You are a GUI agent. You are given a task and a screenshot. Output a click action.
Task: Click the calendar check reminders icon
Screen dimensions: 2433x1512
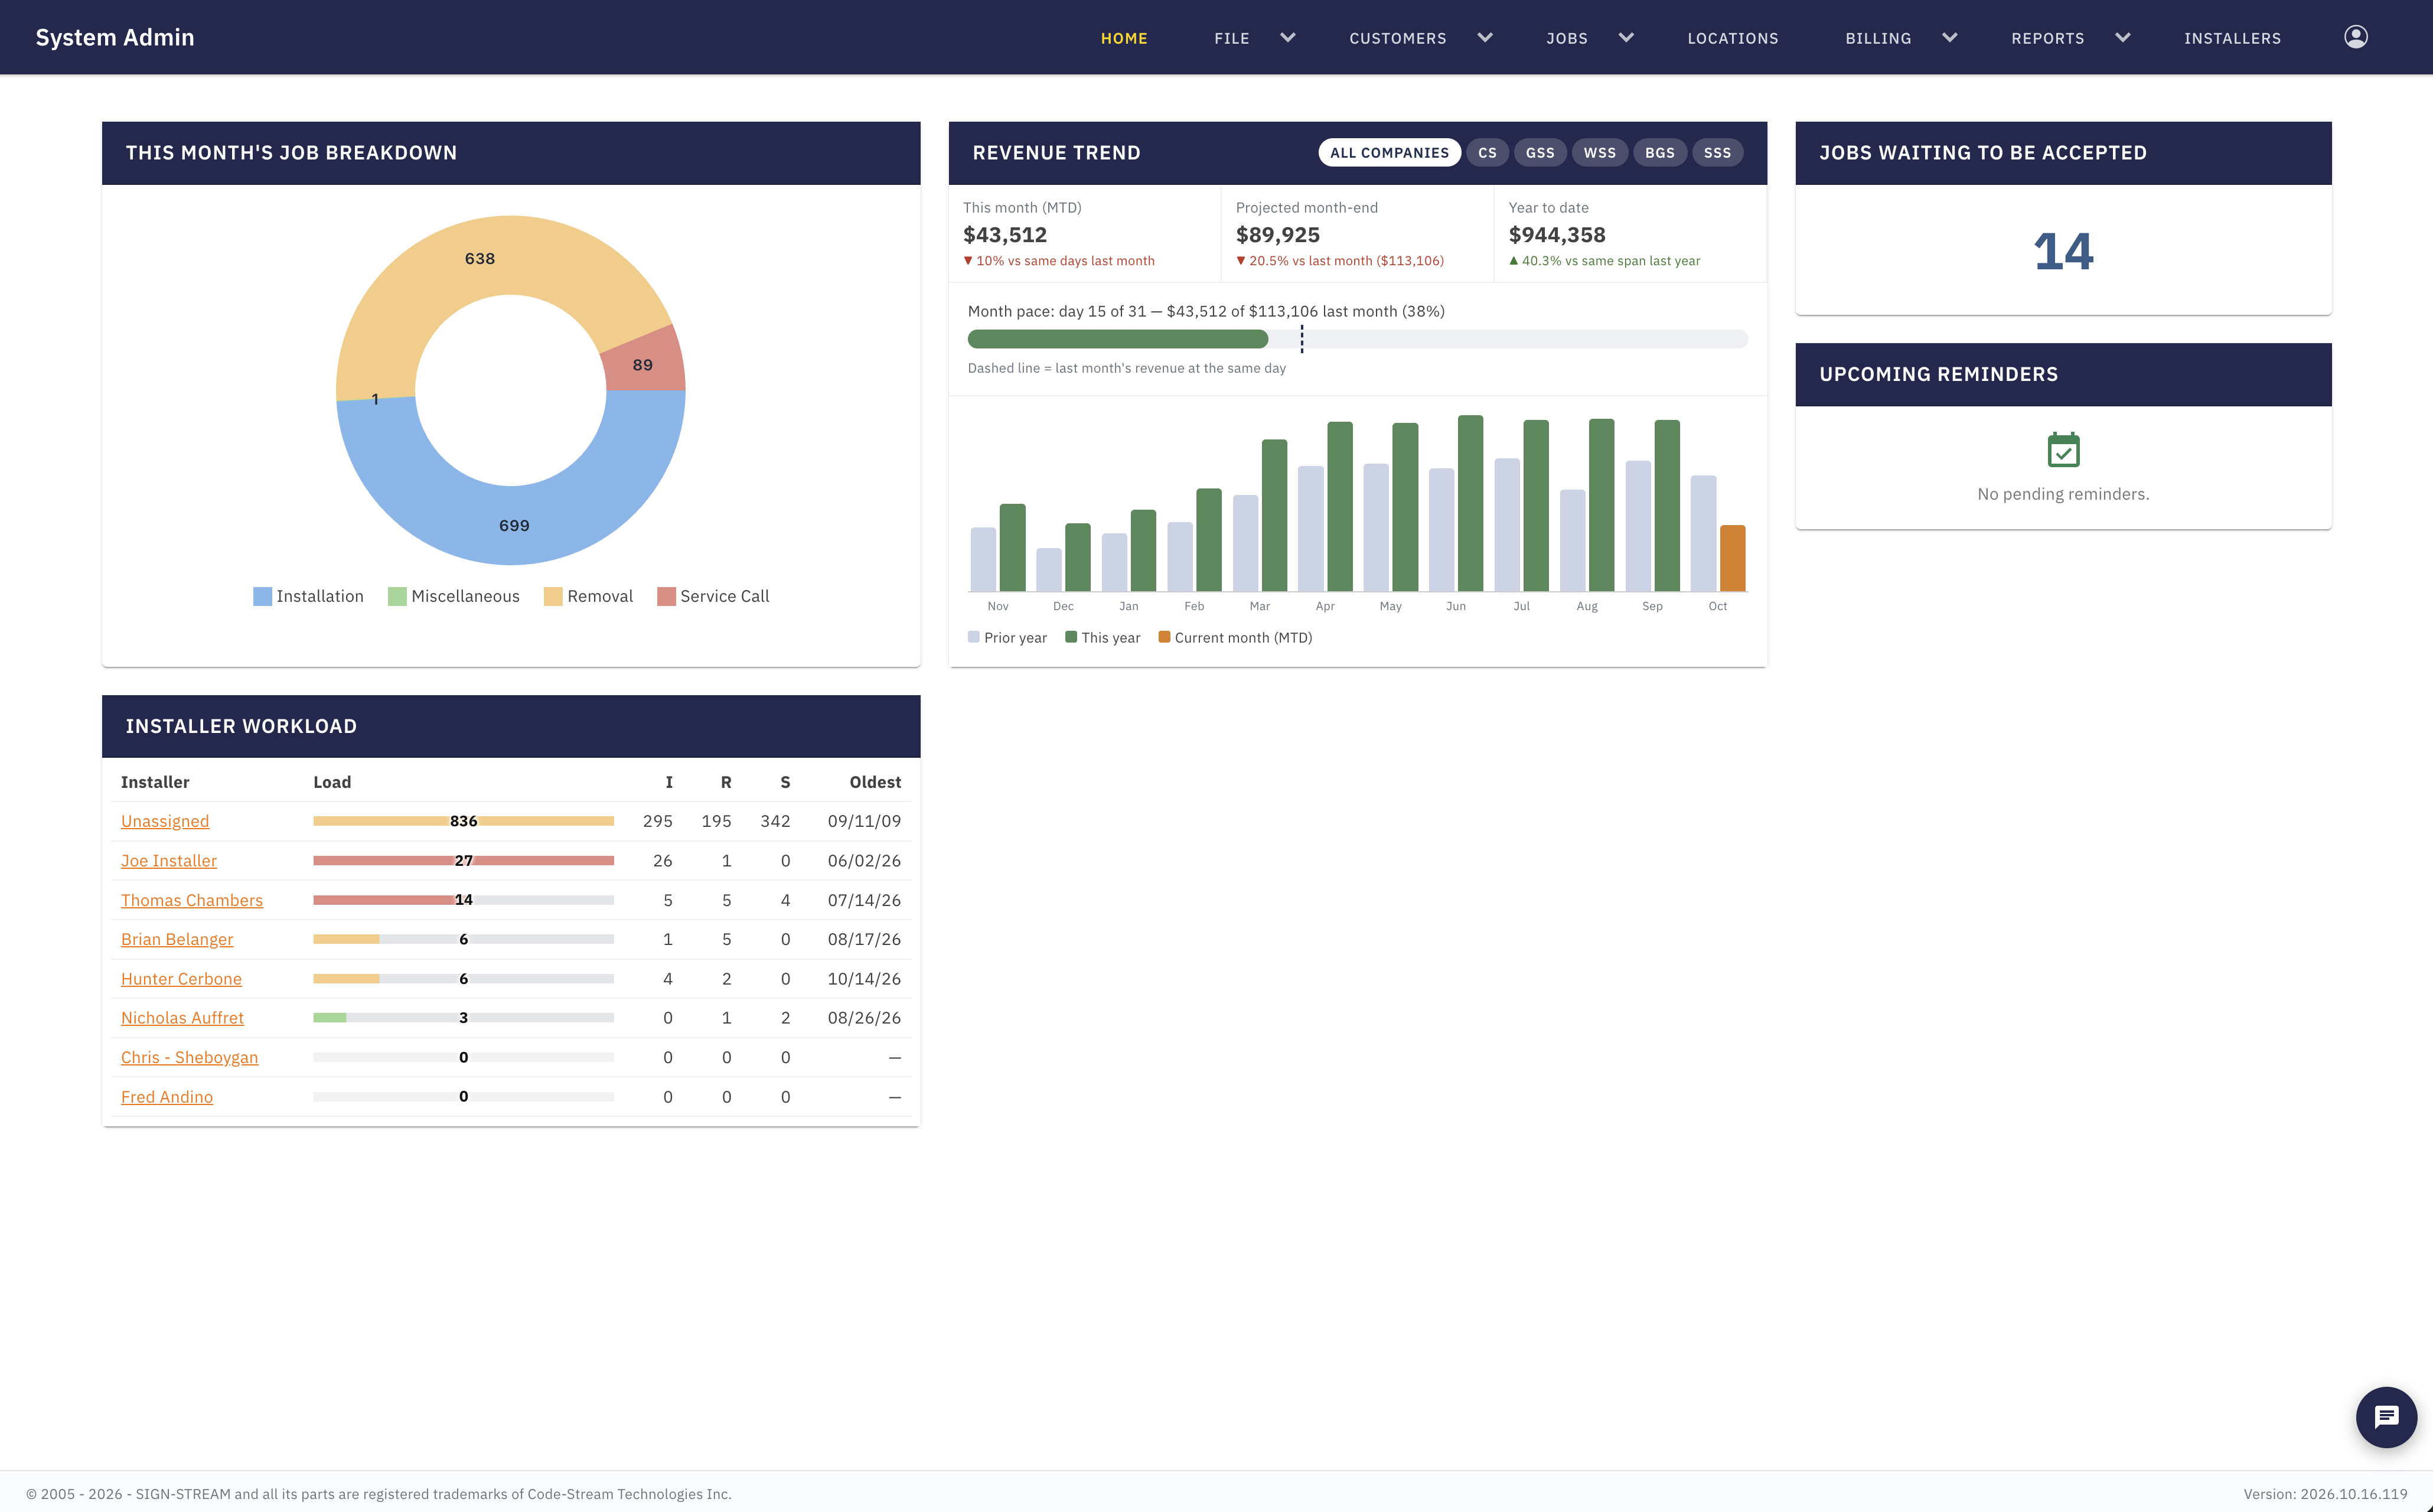pyautogui.click(x=2063, y=450)
